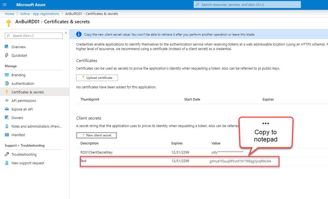Image resolution: width=328 pixels, height=199 pixels.
Task: Click the Roles and administrators icon
Action: (x=7, y=126)
